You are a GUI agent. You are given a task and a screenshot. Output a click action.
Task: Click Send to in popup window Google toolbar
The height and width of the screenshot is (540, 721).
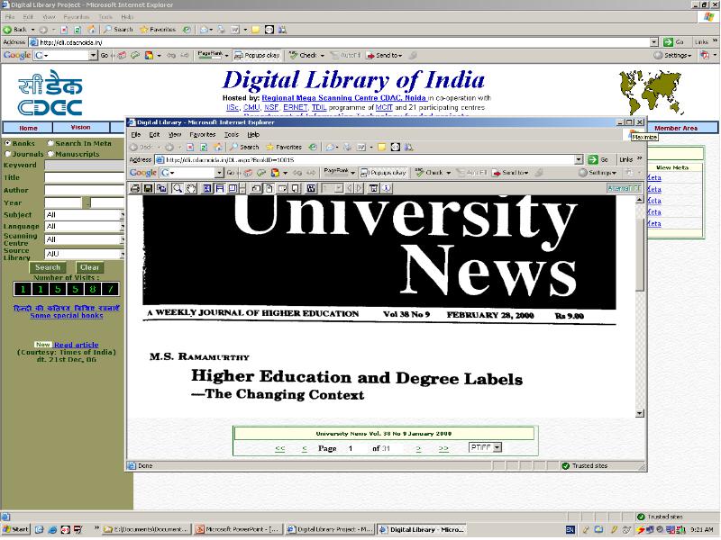(510, 173)
